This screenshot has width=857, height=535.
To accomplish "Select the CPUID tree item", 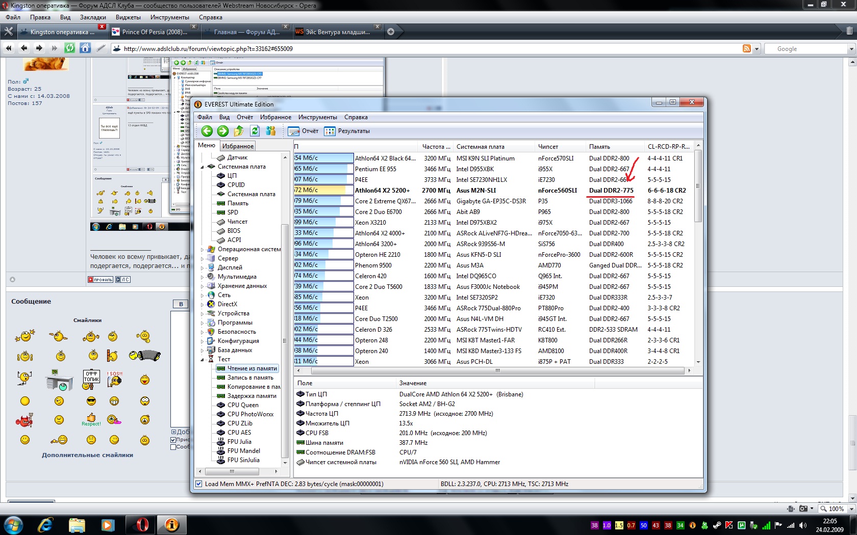I will pyautogui.click(x=231, y=185).
